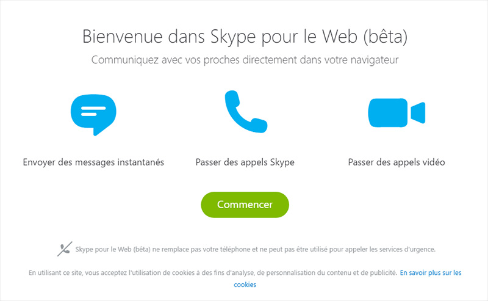Select 'Passer des appels vidéo' label
Screen dimensions: 488x301
coord(396,162)
